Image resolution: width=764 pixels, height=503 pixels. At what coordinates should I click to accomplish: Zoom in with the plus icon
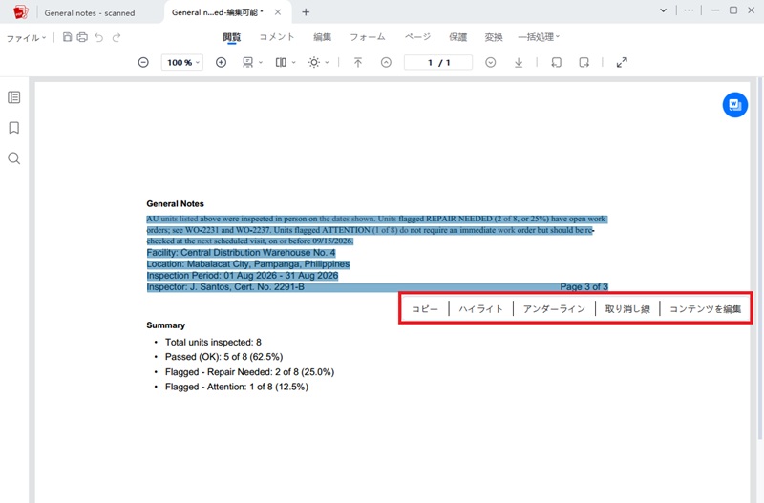click(222, 62)
